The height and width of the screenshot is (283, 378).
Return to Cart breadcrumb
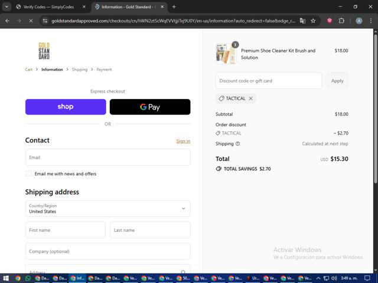28,70
